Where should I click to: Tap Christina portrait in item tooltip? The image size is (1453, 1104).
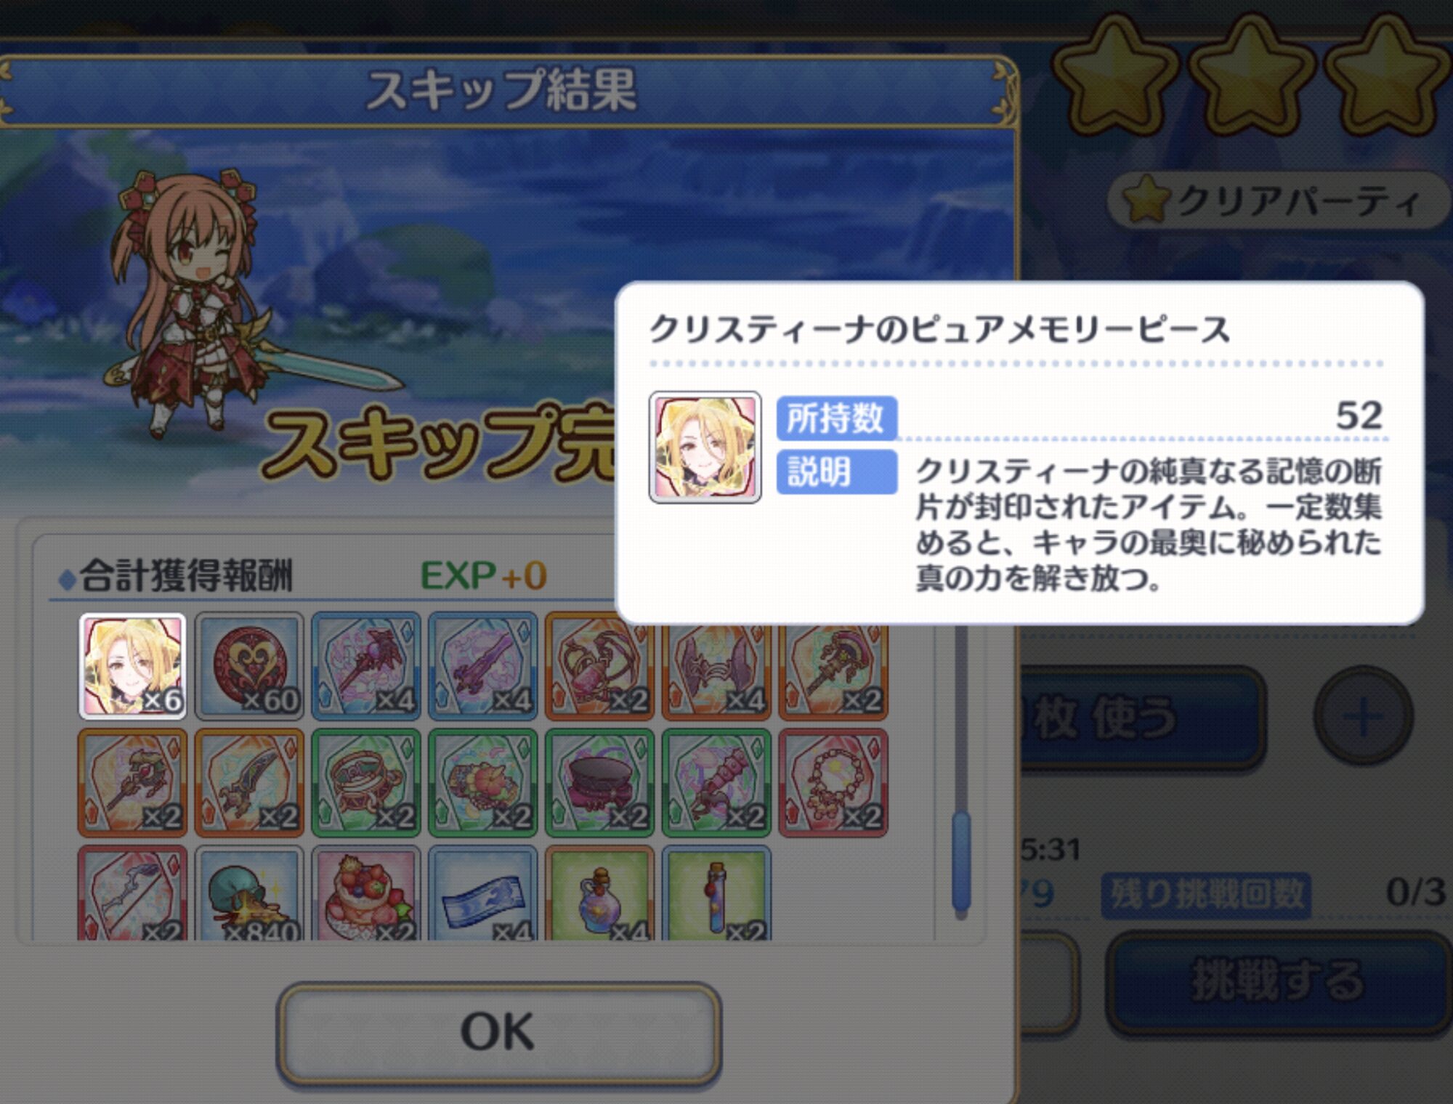(705, 447)
